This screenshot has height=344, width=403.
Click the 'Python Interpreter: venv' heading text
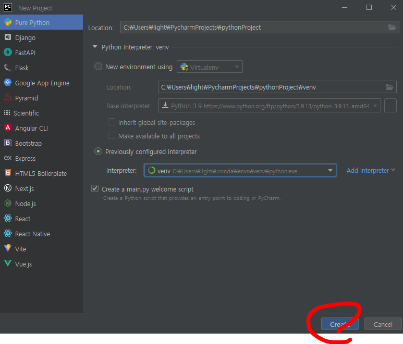pos(135,47)
